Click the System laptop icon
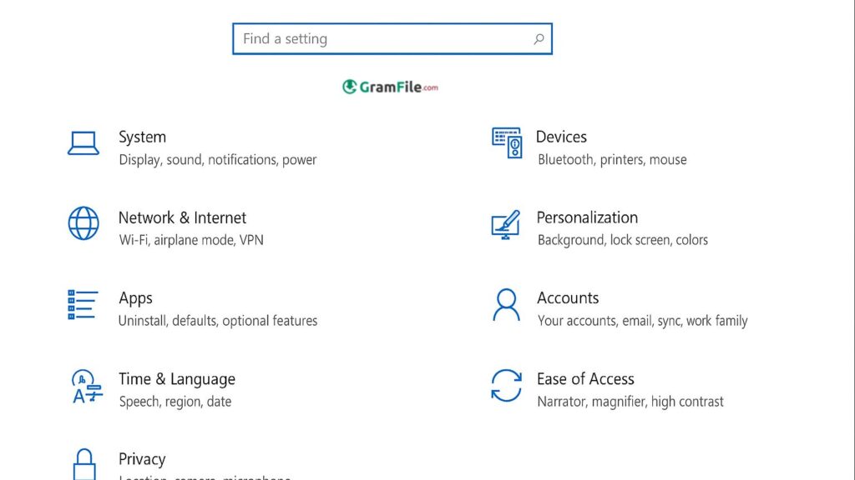 (83, 143)
